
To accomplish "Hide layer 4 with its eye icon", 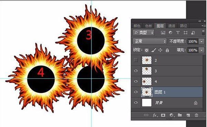I will pyautogui.click(x=136, y=81).
